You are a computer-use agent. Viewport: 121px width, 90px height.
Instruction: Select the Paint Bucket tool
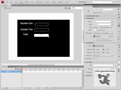pyautogui.click(x=119, y=45)
